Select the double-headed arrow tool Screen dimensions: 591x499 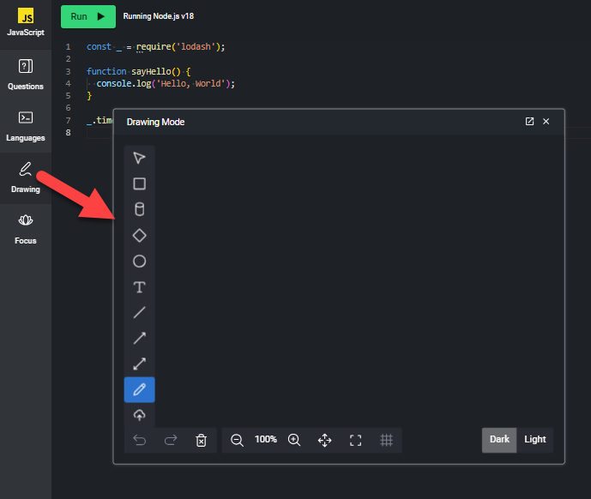point(139,364)
